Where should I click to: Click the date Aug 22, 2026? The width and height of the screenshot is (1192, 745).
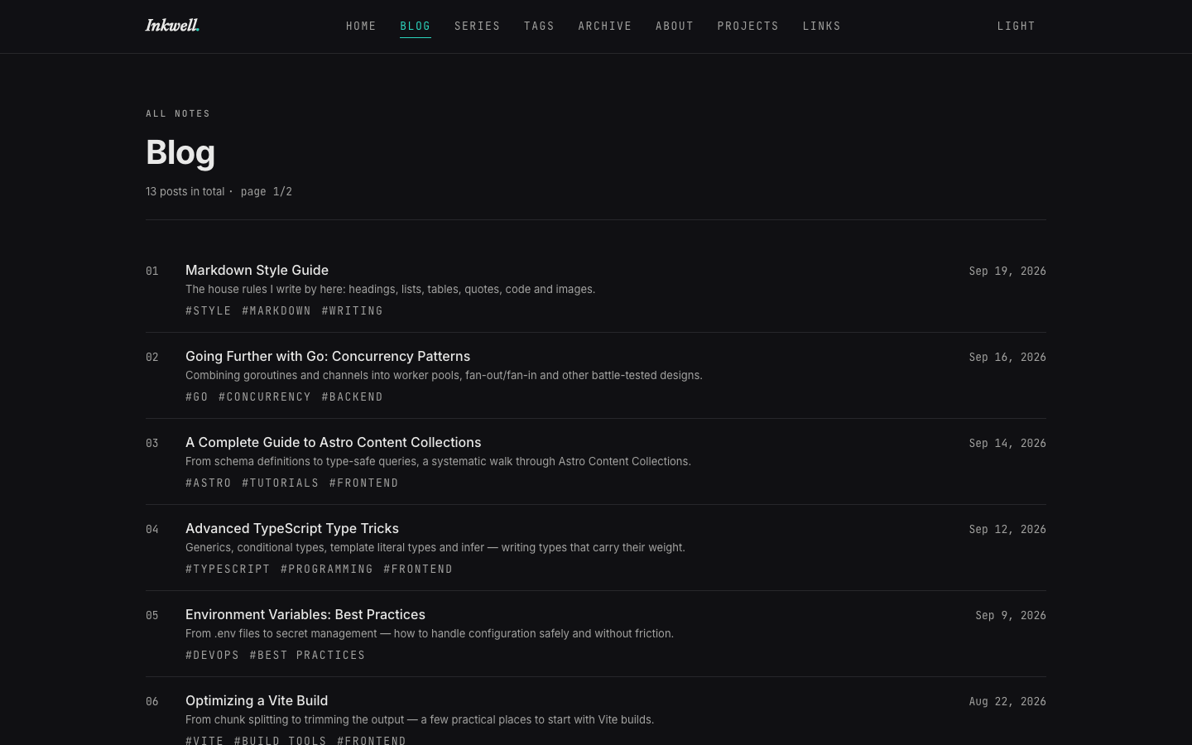(1007, 702)
